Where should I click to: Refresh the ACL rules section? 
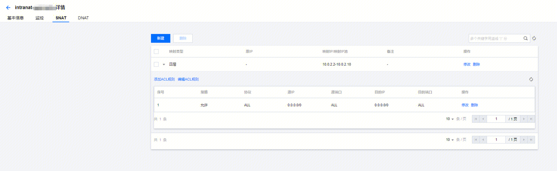tap(531, 79)
